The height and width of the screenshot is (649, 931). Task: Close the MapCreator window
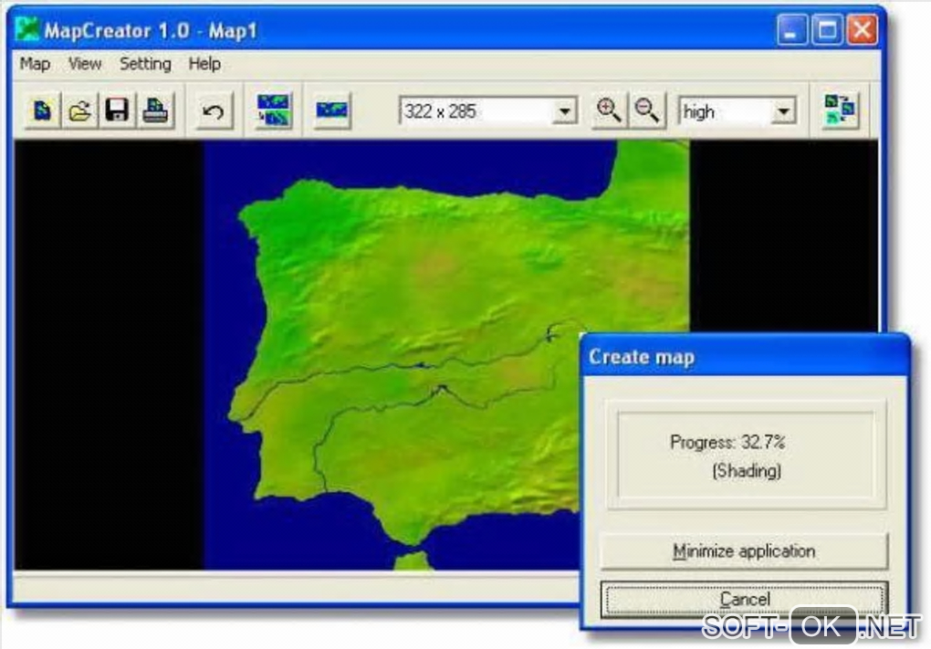[863, 30]
